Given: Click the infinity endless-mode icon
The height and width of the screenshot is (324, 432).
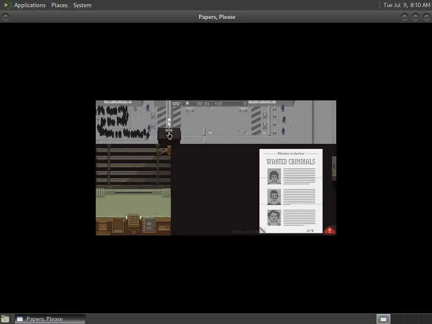Looking at the screenshot, I should coord(176,104).
